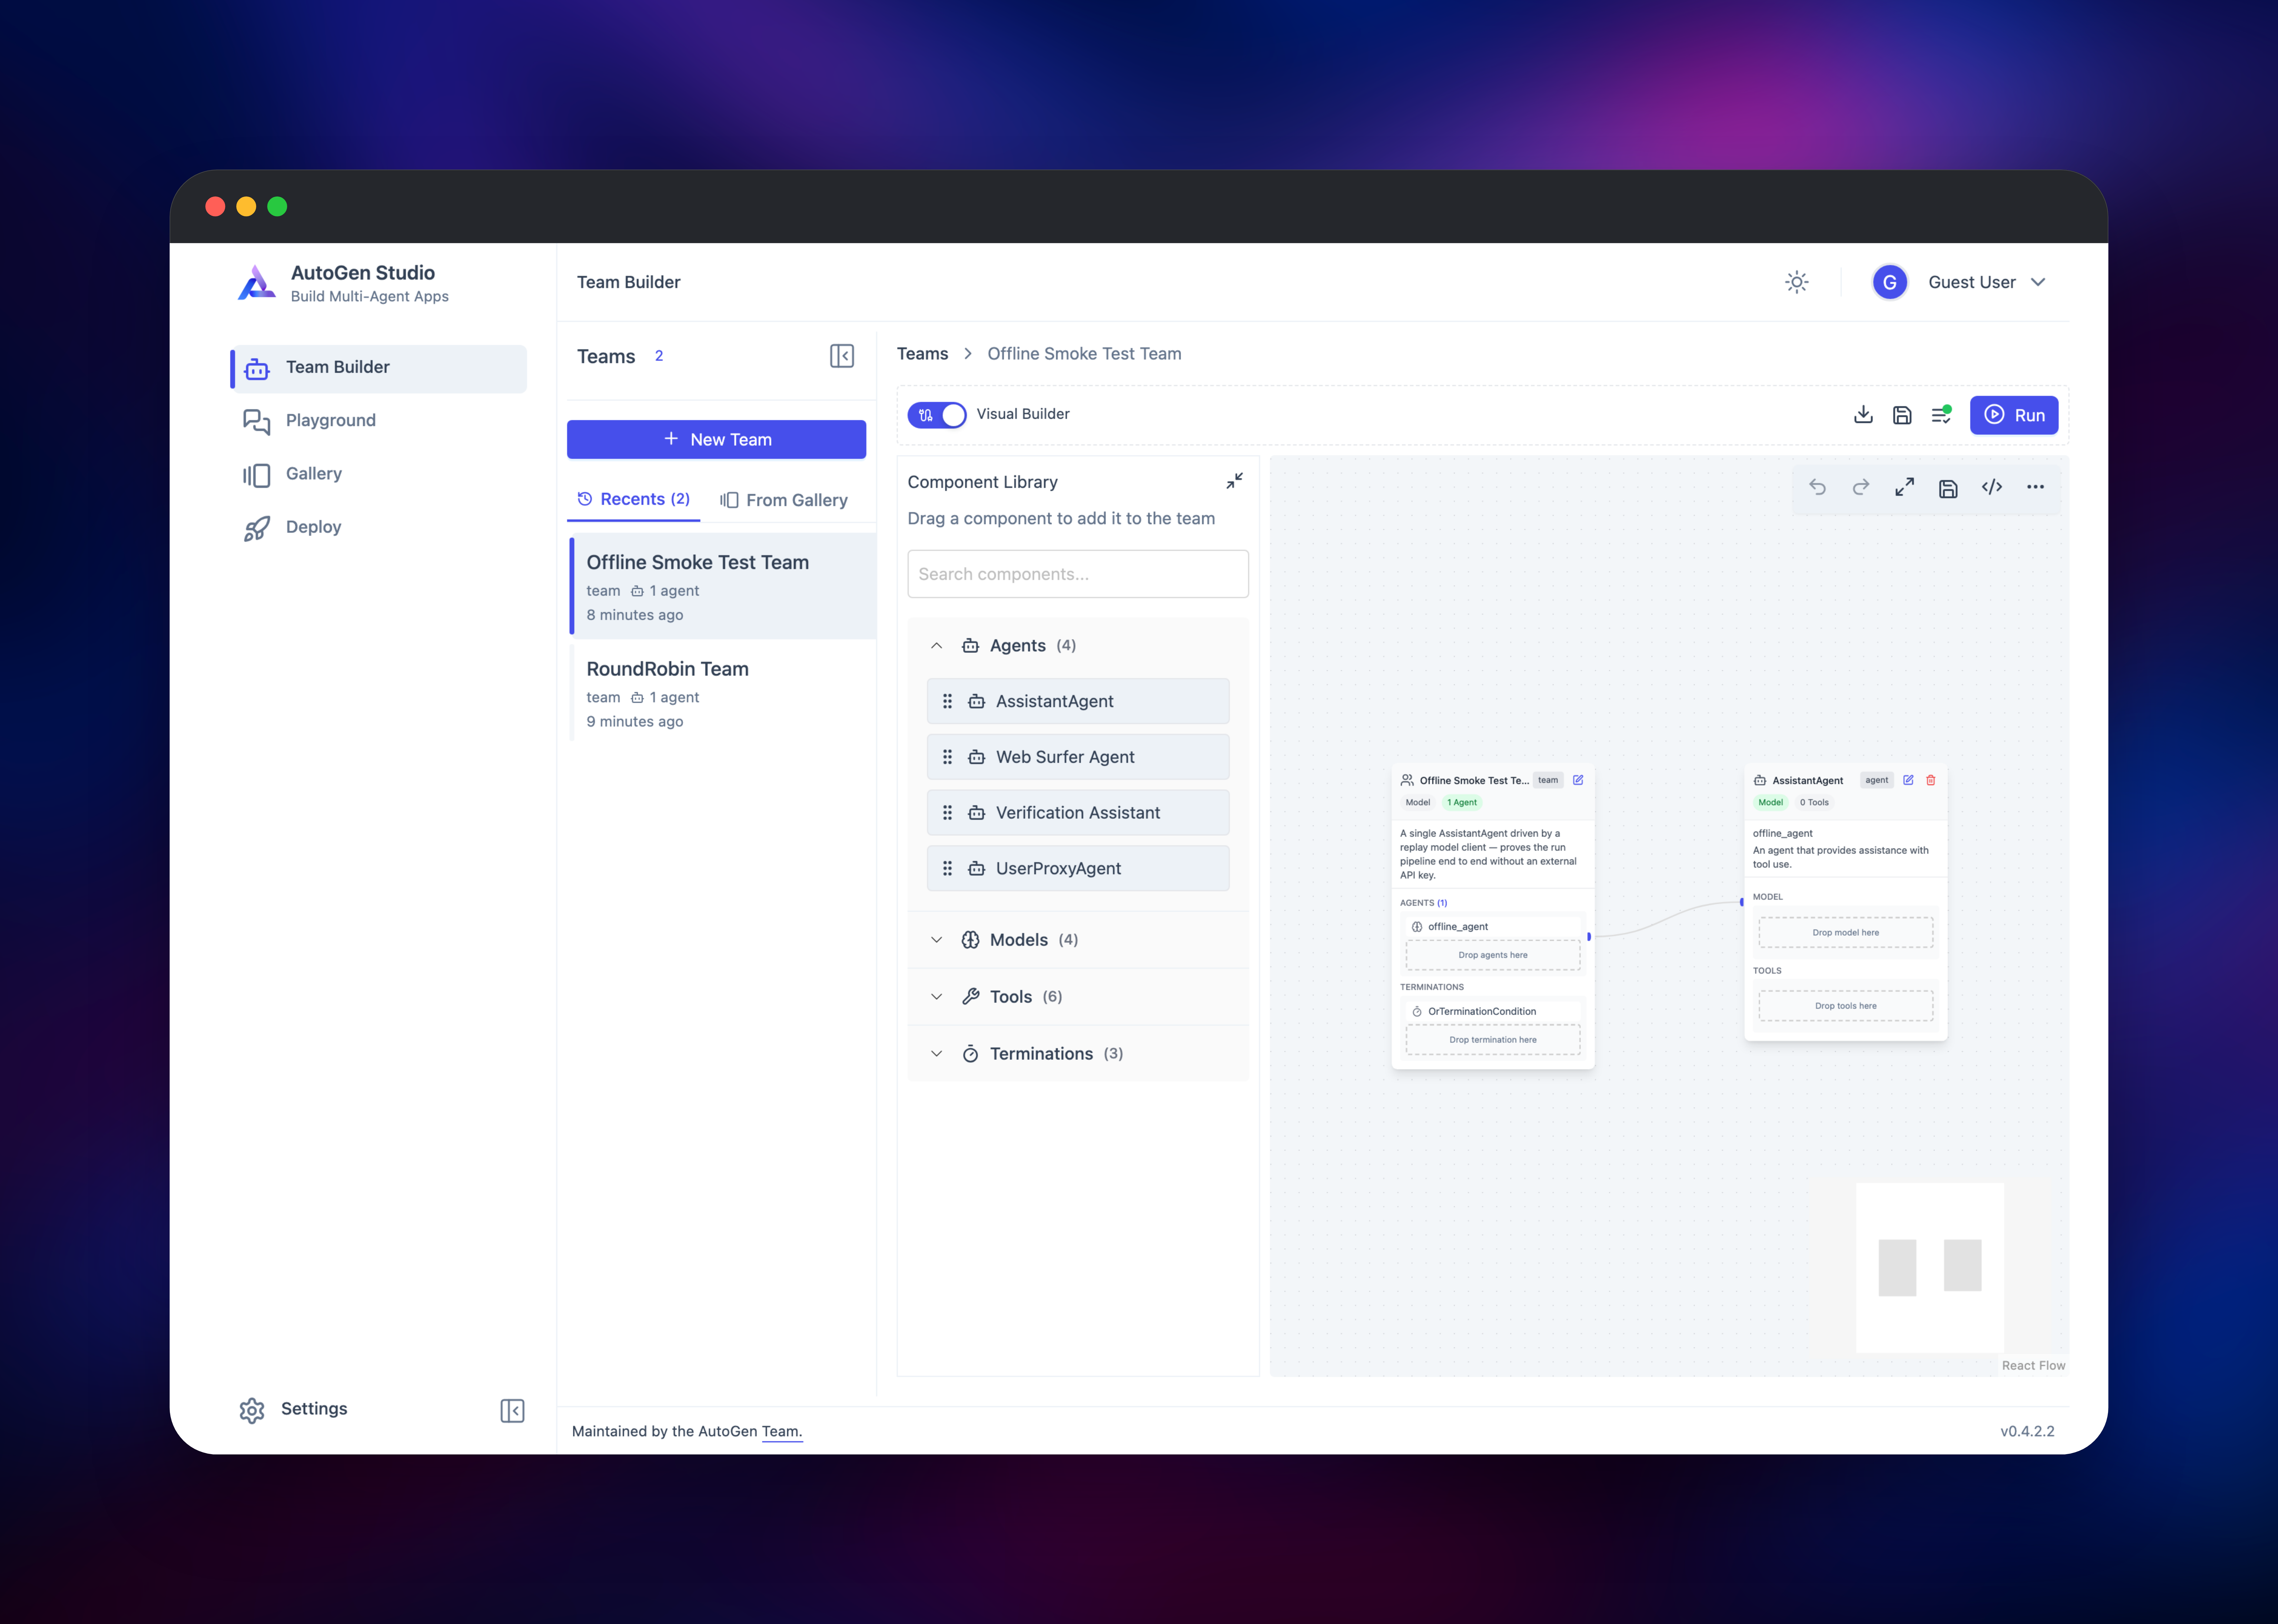Screen dimensions: 2278x1624
Task: Edit the Offline Smoke Test team node
Action: coord(1578,780)
